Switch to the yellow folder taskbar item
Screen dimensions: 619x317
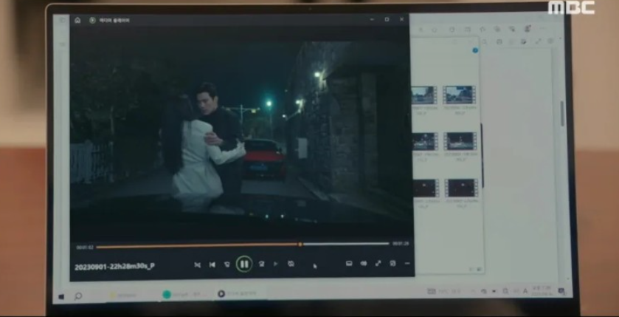coord(124,296)
